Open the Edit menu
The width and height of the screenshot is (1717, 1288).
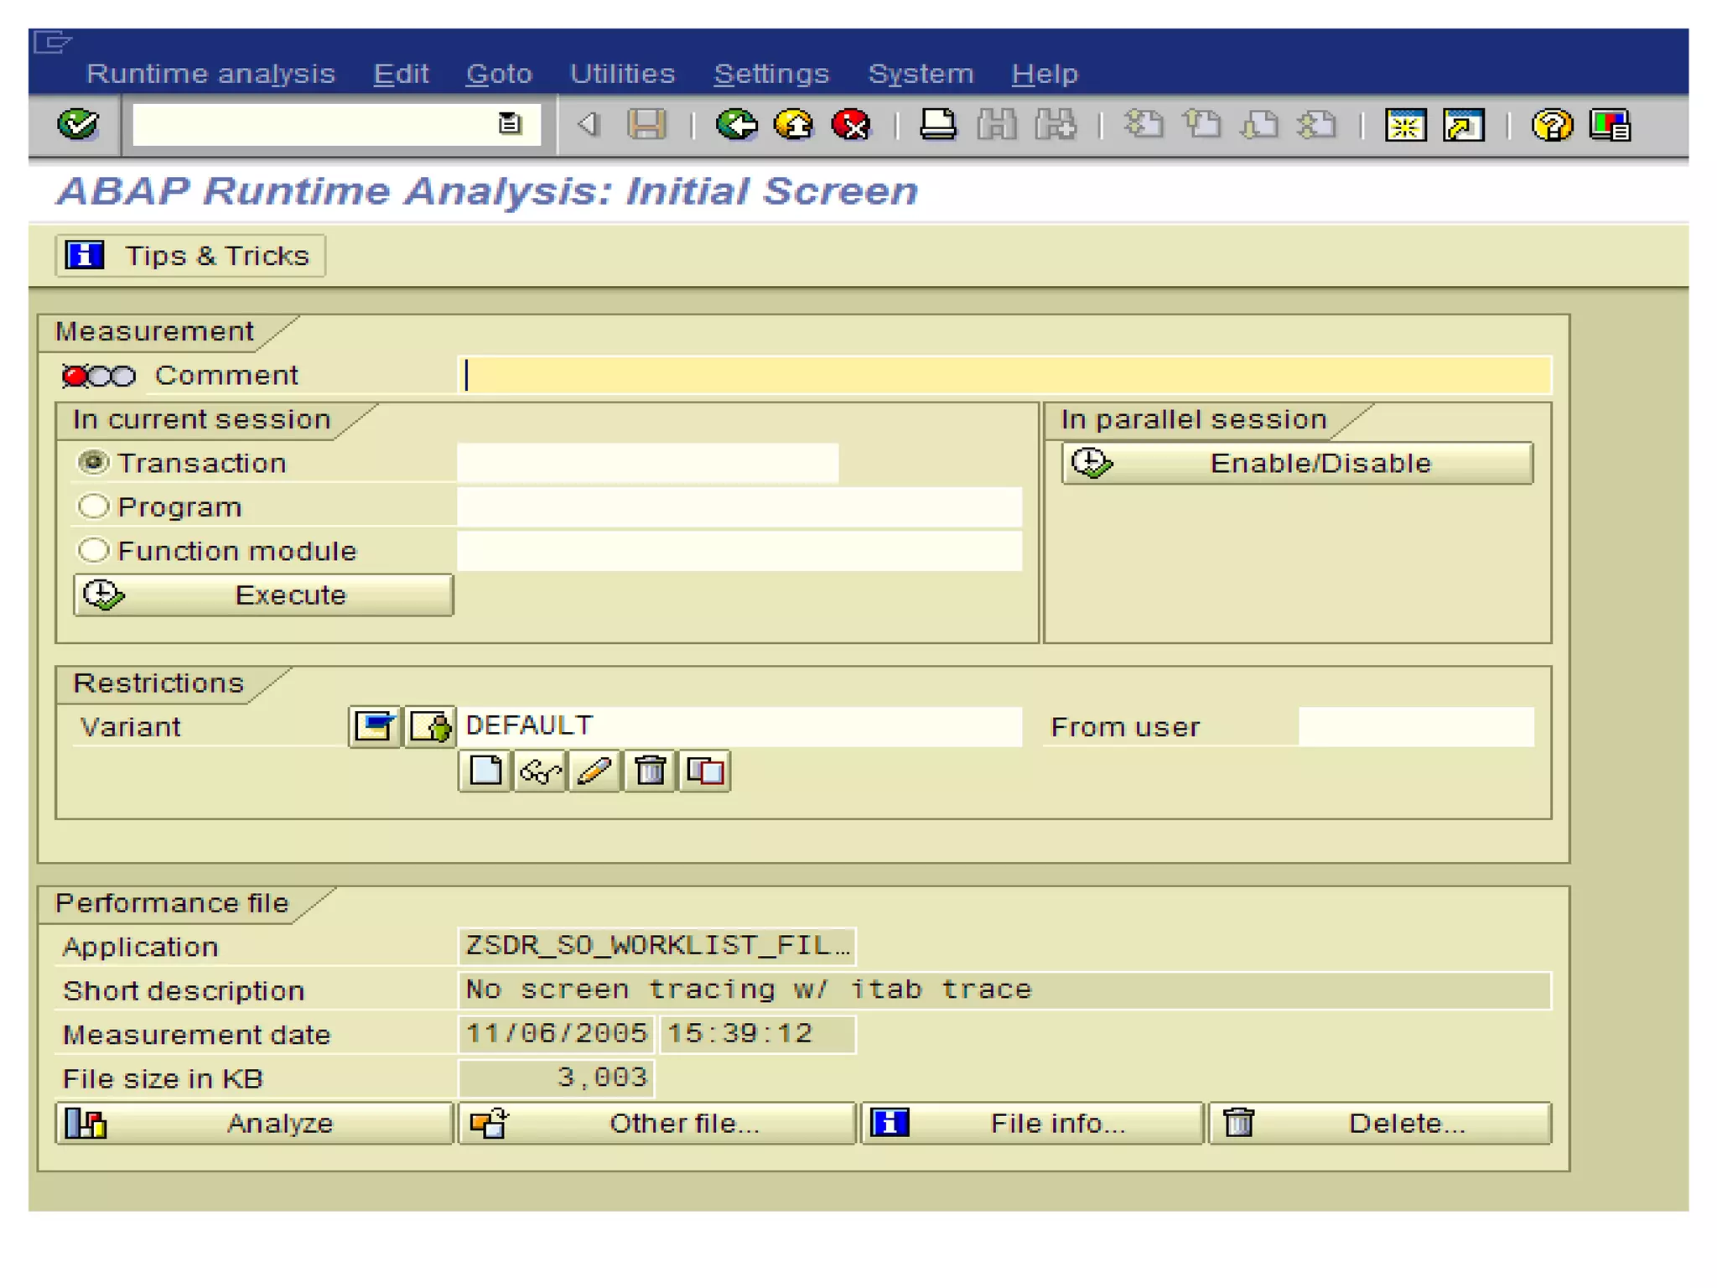[x=401, y=74]
